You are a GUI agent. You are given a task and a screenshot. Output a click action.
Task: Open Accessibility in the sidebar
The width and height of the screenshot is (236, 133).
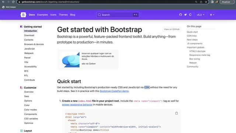tap(30, 66)
